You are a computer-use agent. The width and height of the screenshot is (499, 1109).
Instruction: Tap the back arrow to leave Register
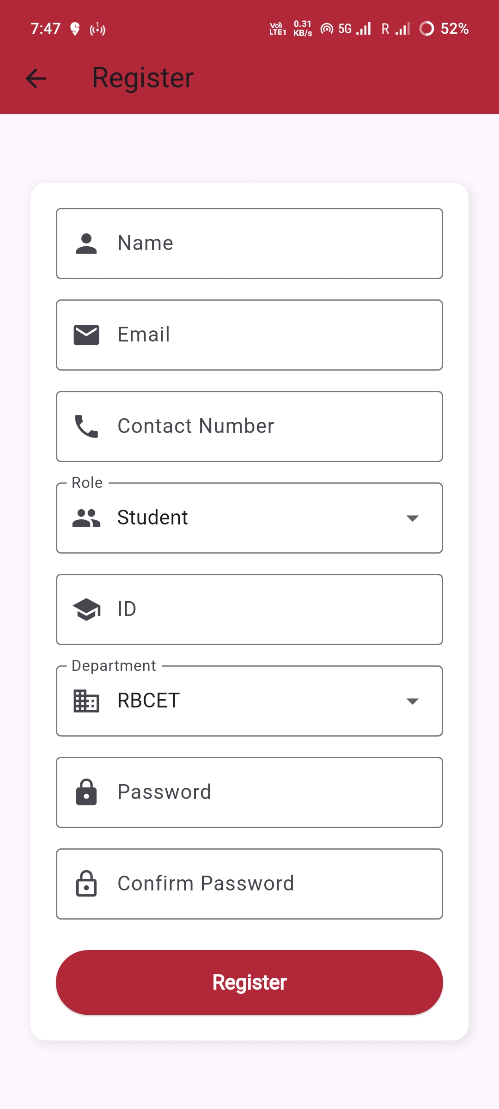[35, 78]
